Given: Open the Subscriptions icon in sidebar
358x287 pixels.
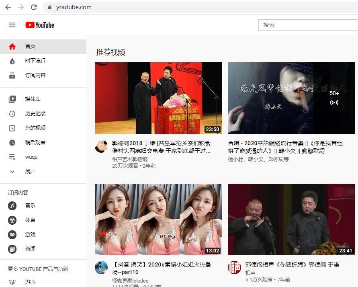Looking at the screenshot, I should [12, 76].
